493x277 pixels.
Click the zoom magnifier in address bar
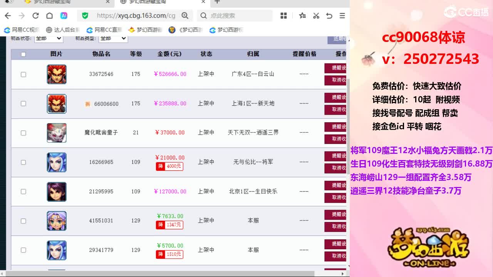coord(185,16)
